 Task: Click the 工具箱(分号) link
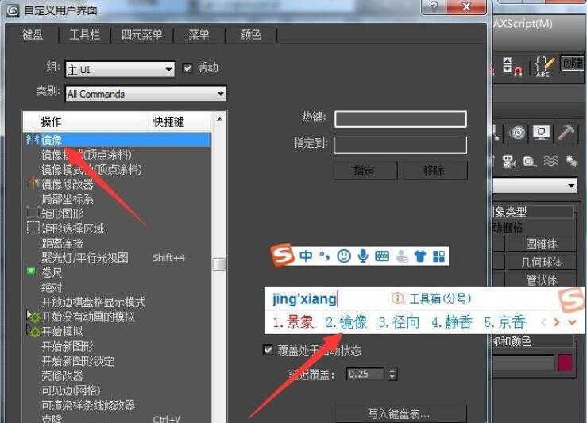tap(440, 298)
